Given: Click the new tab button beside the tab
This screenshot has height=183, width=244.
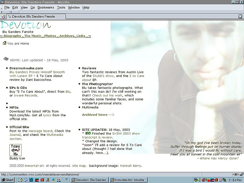Looking at the screenshot, I should (3, 16).
